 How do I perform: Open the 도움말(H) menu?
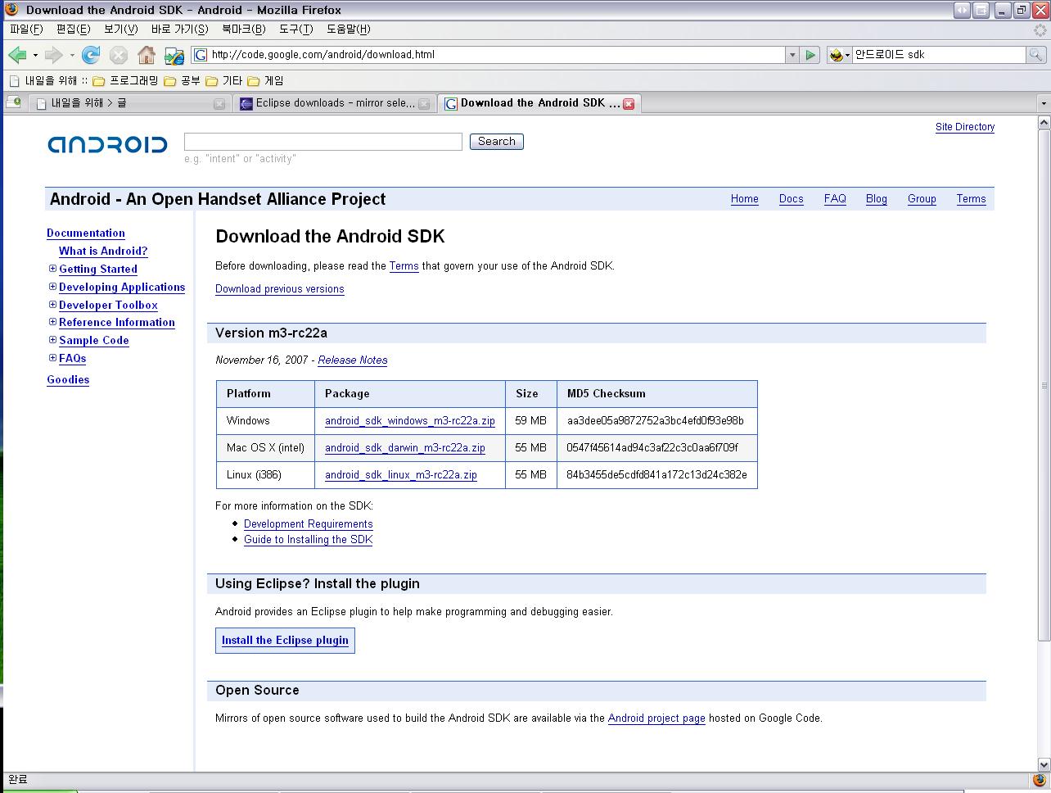pyautogui.click(x=348, y=29)
